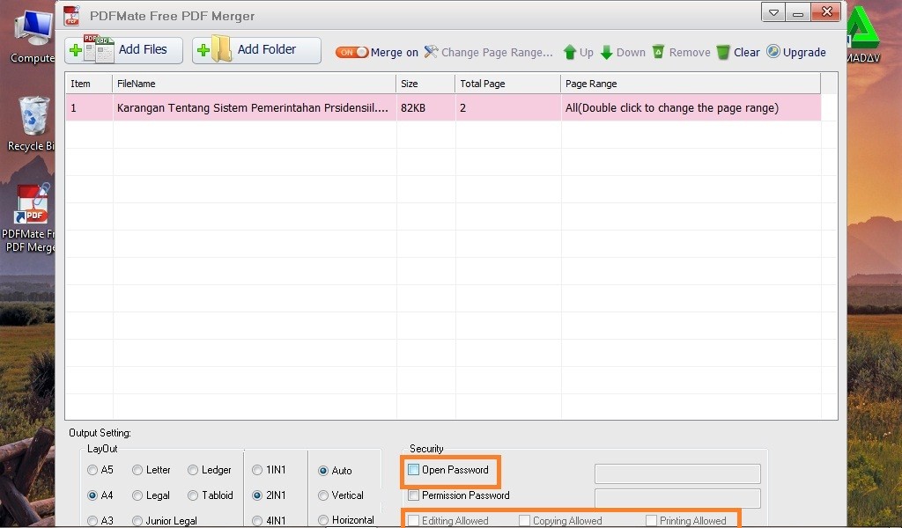Select the Ledger paper size option
The height and width of the screenshot is (528, 902).
[193, 470]
